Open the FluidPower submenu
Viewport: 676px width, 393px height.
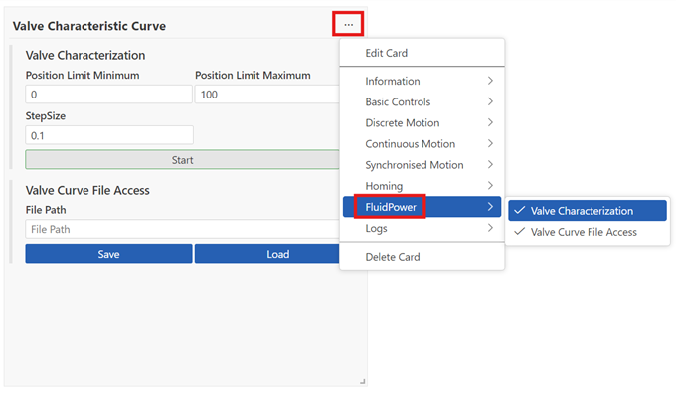[422, 207]
